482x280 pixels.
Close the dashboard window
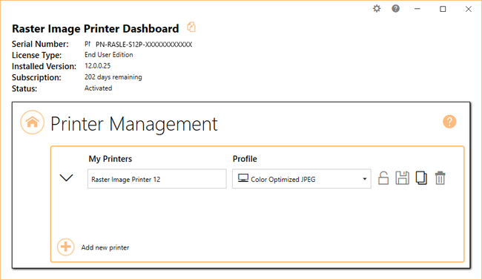click(x=468, y=9)
